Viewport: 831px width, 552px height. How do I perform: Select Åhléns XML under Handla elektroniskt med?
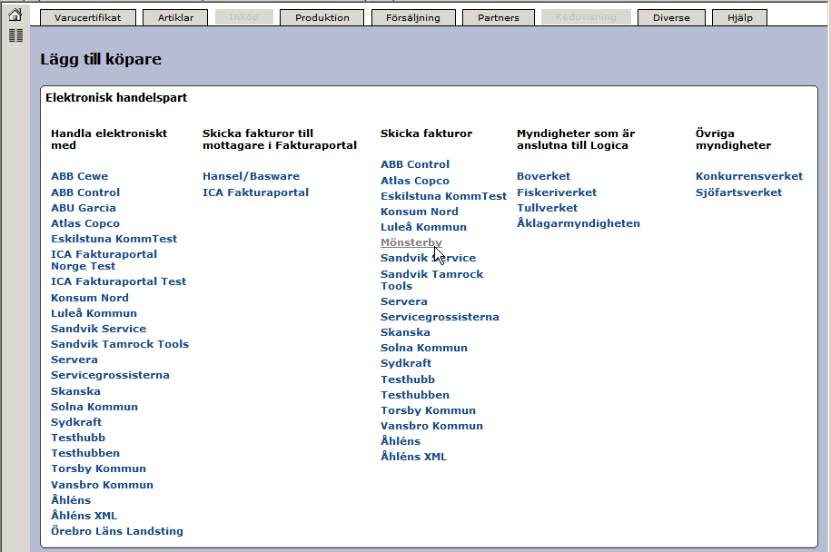tap(84, 516)
